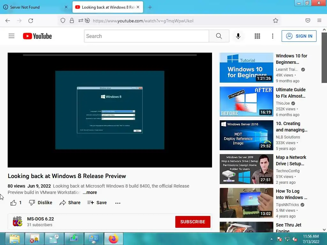The image size is (327, 245).
Task: Open the Save to Pocket icon
Action: point(308,20)
